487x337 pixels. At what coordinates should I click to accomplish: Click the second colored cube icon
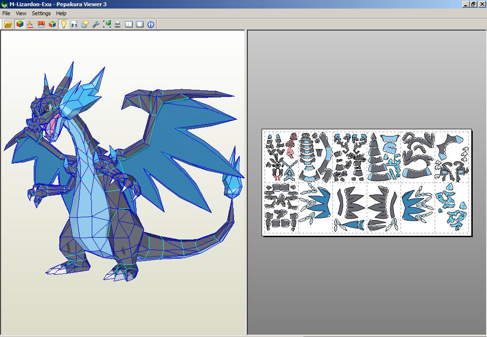pyautogui.click(x=52, y=24)
